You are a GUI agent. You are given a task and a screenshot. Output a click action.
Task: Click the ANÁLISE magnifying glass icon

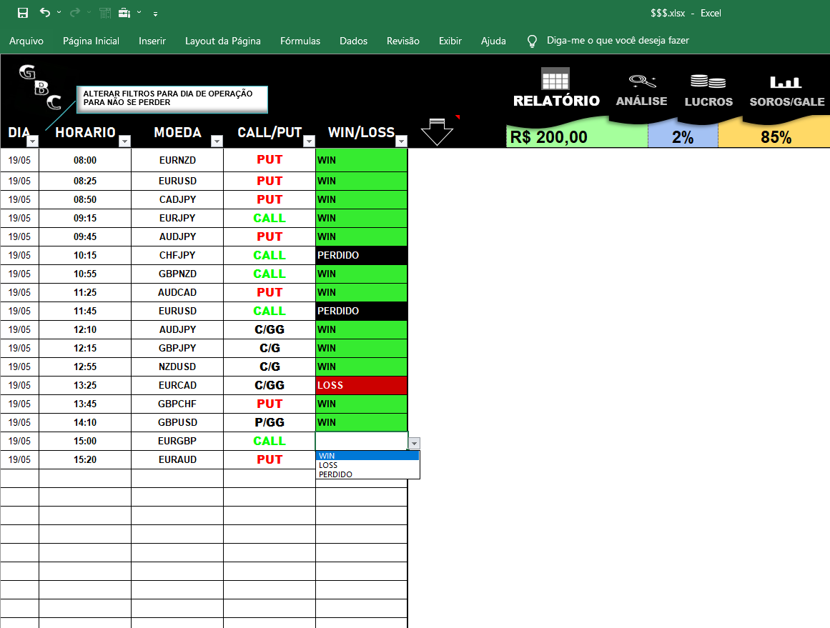click(641, 82)
